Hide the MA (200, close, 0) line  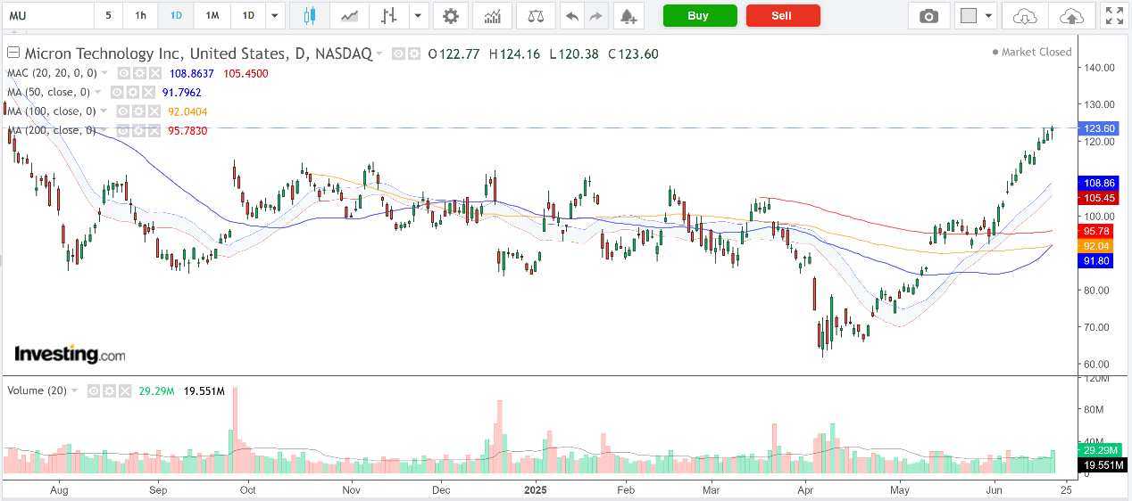pos(123,130)
